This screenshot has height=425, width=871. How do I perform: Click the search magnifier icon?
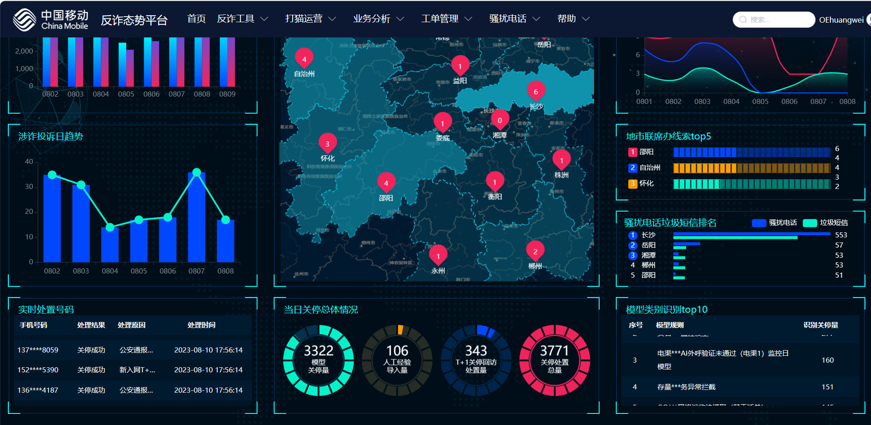click(743, 19)
